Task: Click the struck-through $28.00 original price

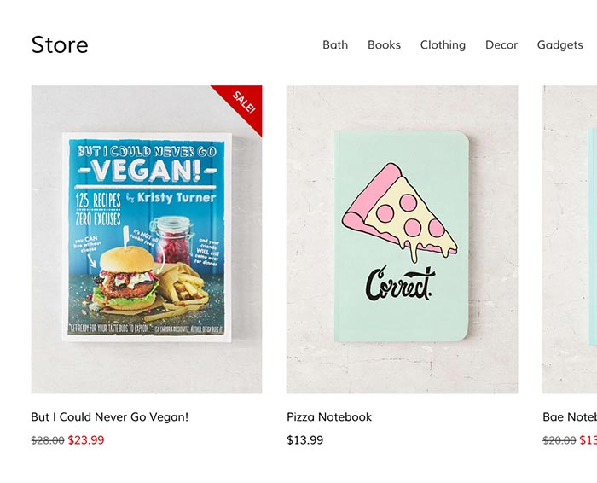Action: 48,440
